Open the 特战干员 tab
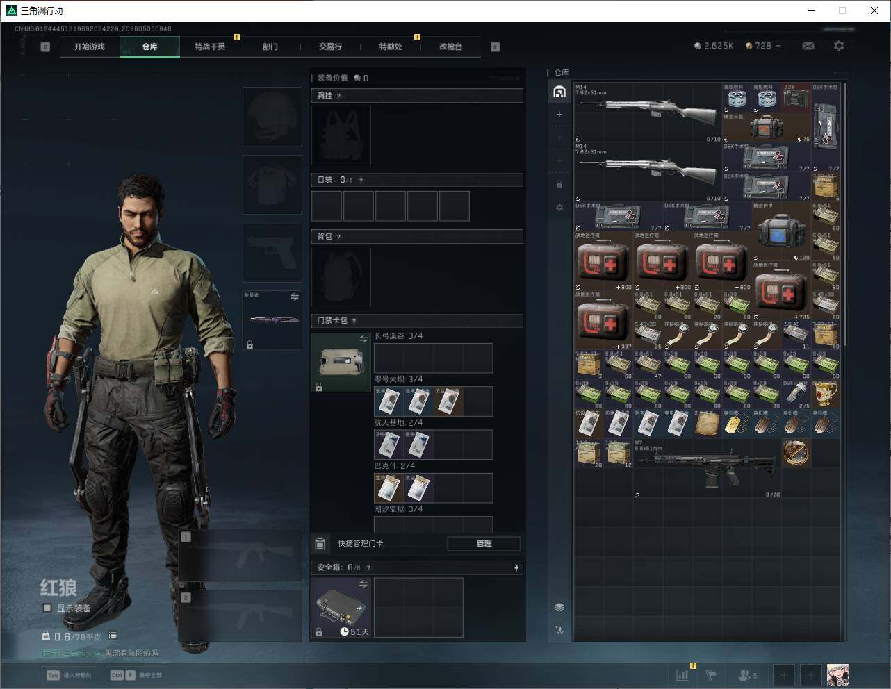Screen dimensions: 891x689 (210, 47)
